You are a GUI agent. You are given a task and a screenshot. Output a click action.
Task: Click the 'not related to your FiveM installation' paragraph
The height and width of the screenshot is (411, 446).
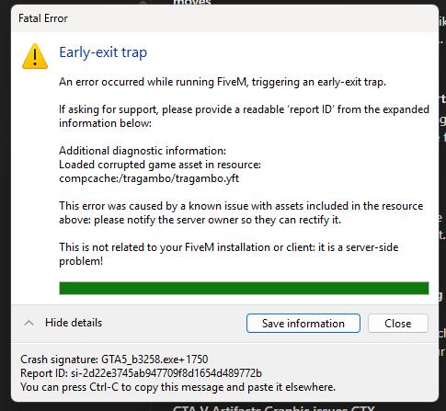click(229, 254)
